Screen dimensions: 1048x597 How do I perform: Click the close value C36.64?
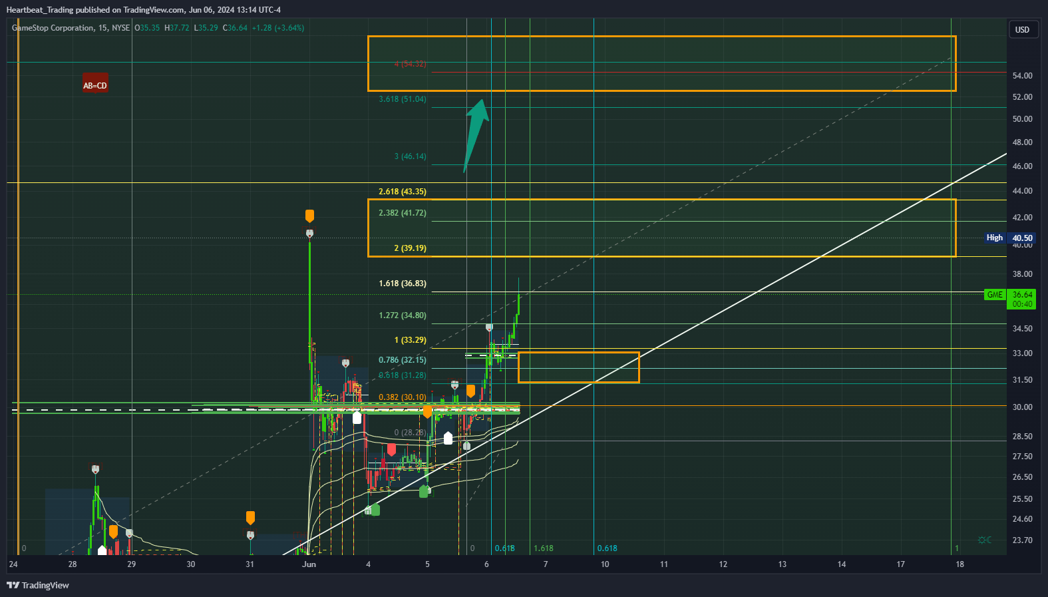pos(235,28)
